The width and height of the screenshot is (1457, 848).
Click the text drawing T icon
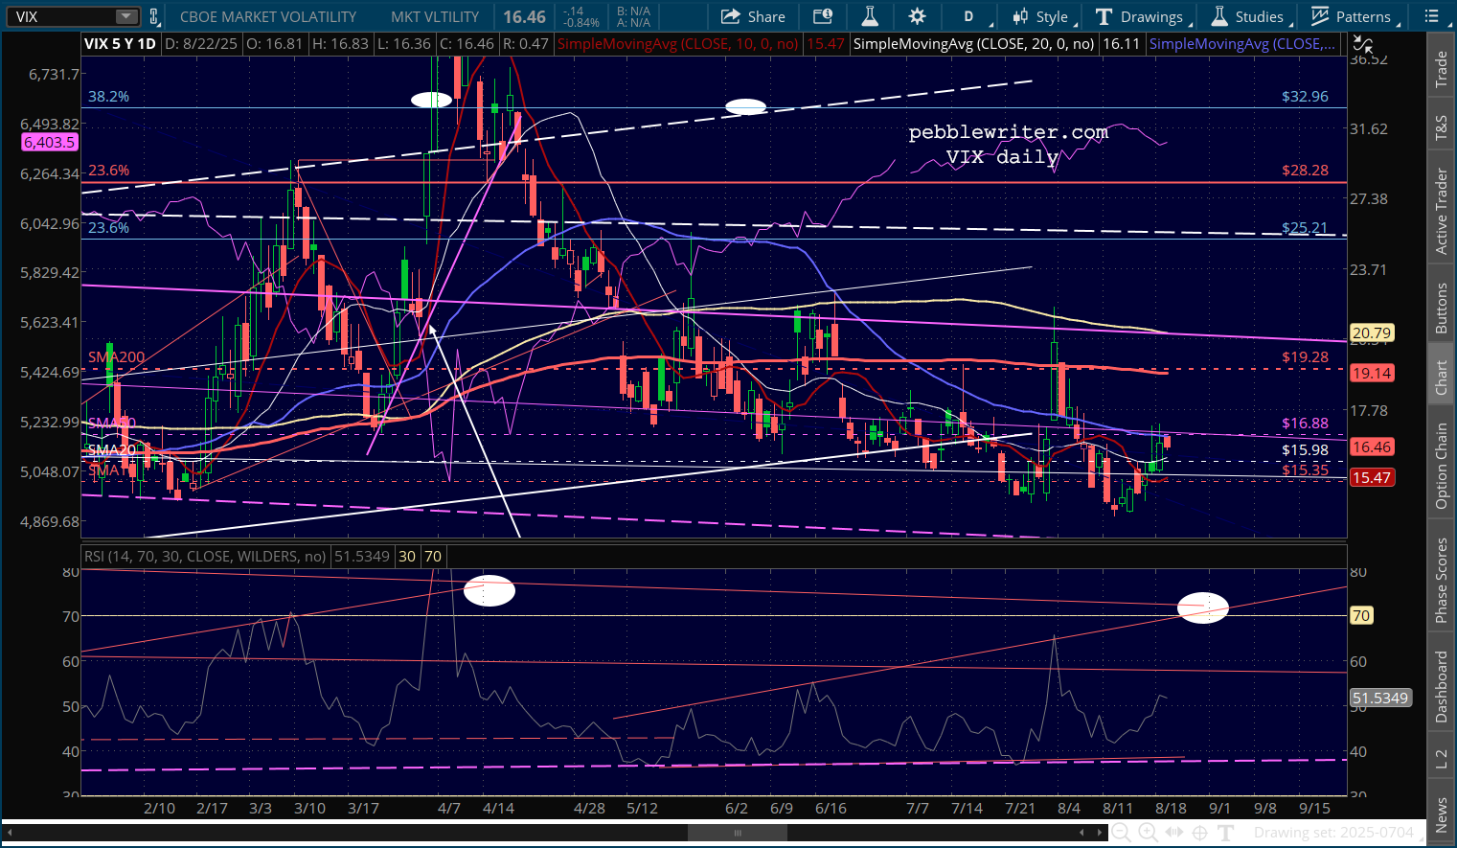1225,833
